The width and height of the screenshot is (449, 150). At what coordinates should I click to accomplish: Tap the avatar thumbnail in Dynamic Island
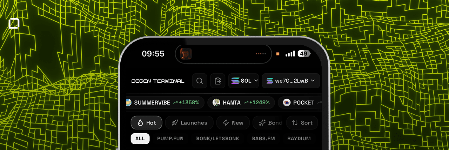pos(186,54)
